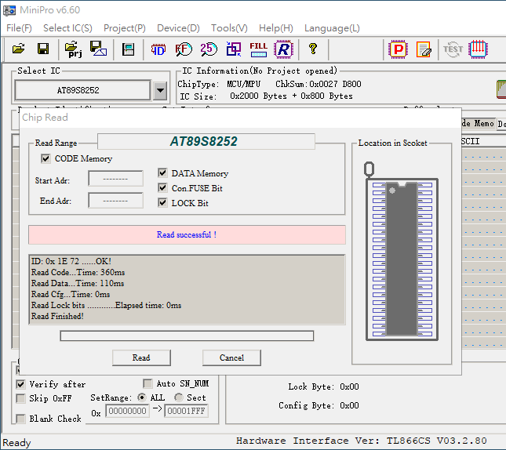Expand the Select IC dropdown arrow

pos(160,90)
